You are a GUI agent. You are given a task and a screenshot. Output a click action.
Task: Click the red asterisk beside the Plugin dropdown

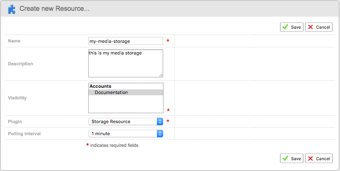[168, 121]
